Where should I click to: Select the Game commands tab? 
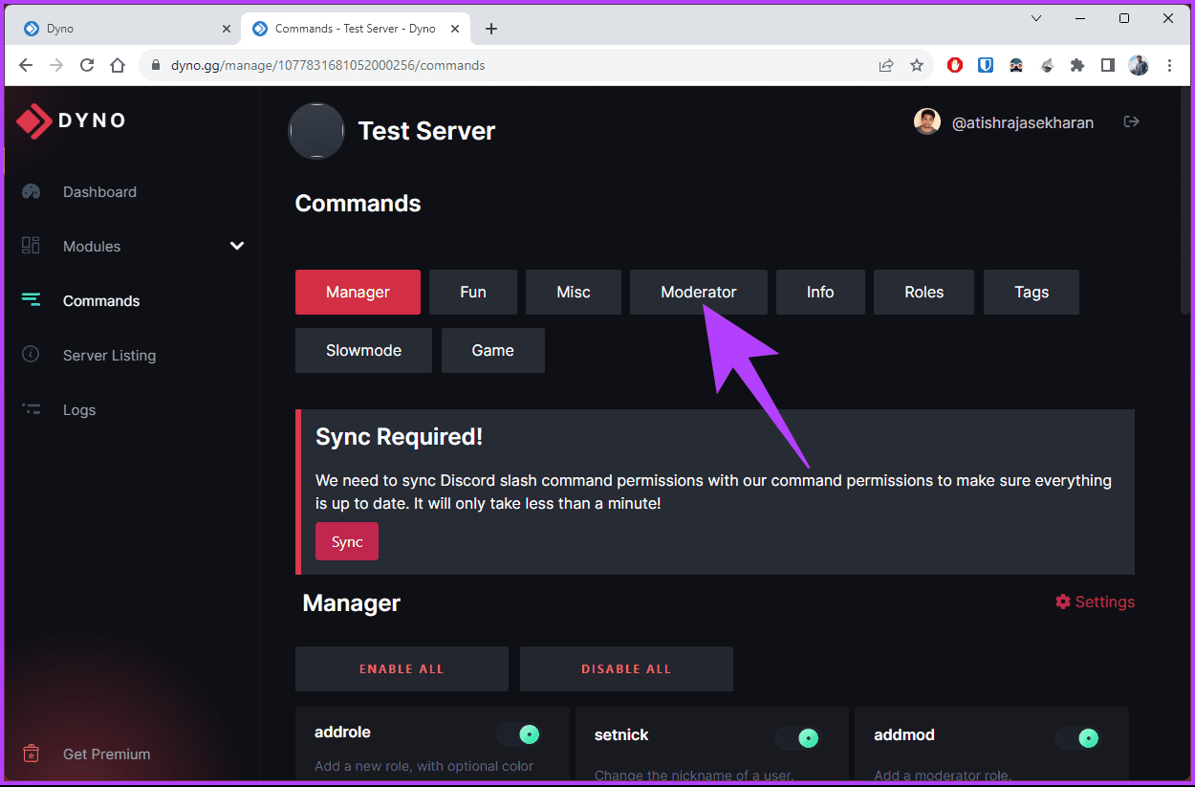point(493,350)
